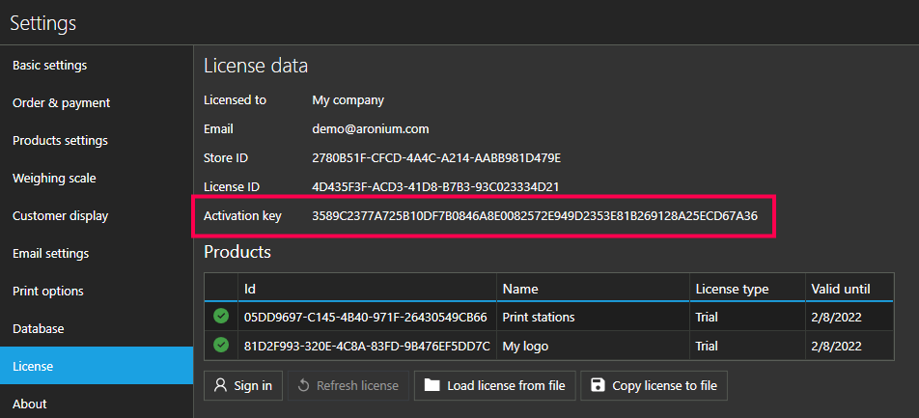The width and height of the screenshot is (919, 418).
Task: Click the License type column header
Action: pos(732,289)
